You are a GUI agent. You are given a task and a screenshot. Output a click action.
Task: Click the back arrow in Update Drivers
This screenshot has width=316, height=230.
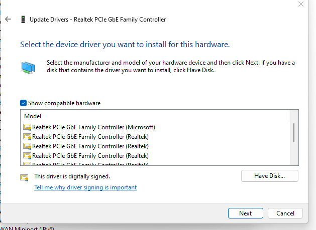point(8,20)
